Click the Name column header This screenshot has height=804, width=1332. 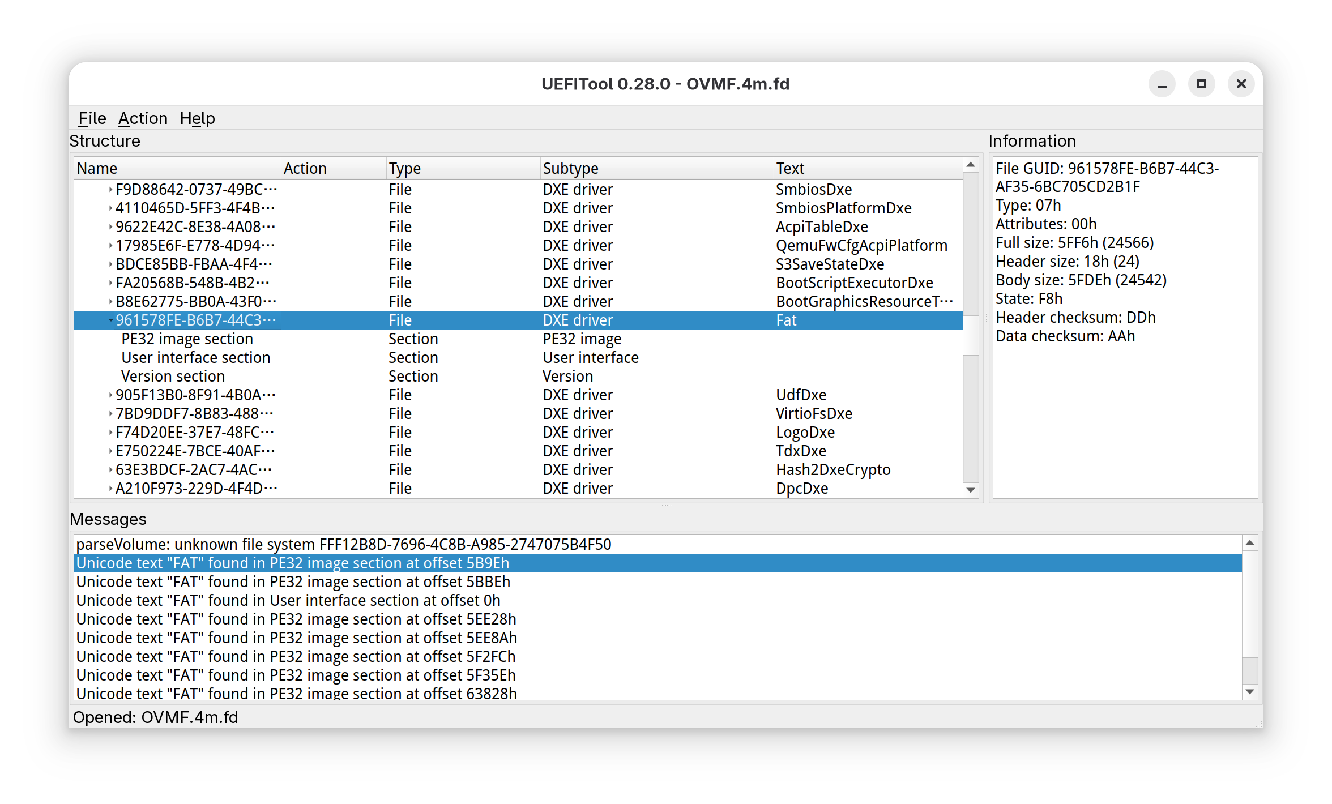(178, 169)
